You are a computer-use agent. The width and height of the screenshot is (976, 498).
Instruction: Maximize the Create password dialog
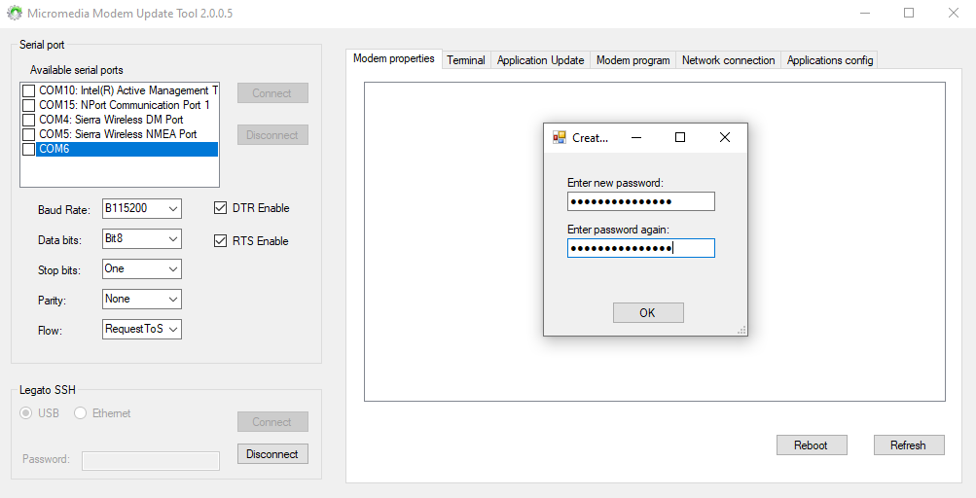[x=680, y=138]
